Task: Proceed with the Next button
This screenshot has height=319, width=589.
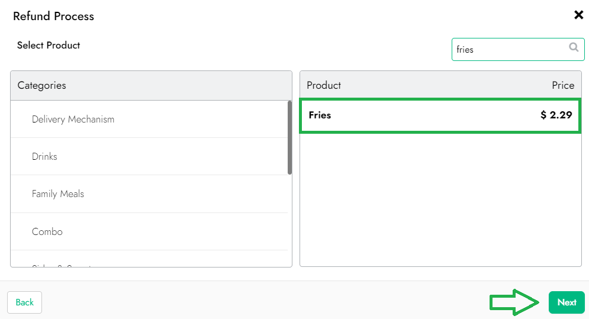Action: pos(566,302)
